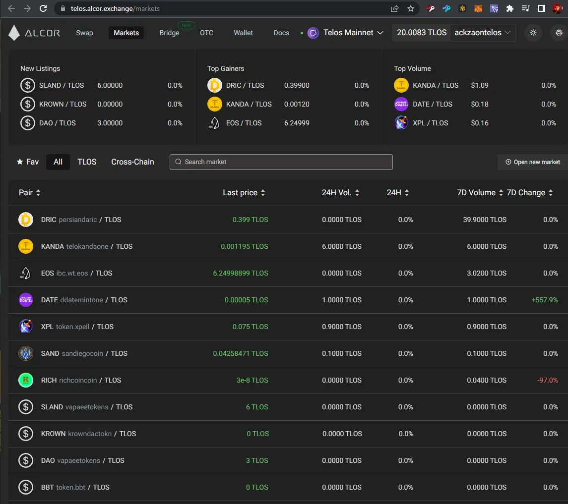Switch to Cross-Chain markets tab
Image resolution: width=568 pixels, height=504 pixels.
(x=132, y=162)
